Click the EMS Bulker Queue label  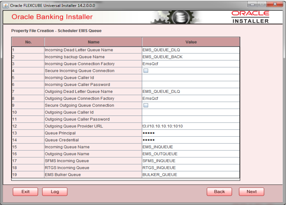tap(63, 175)
